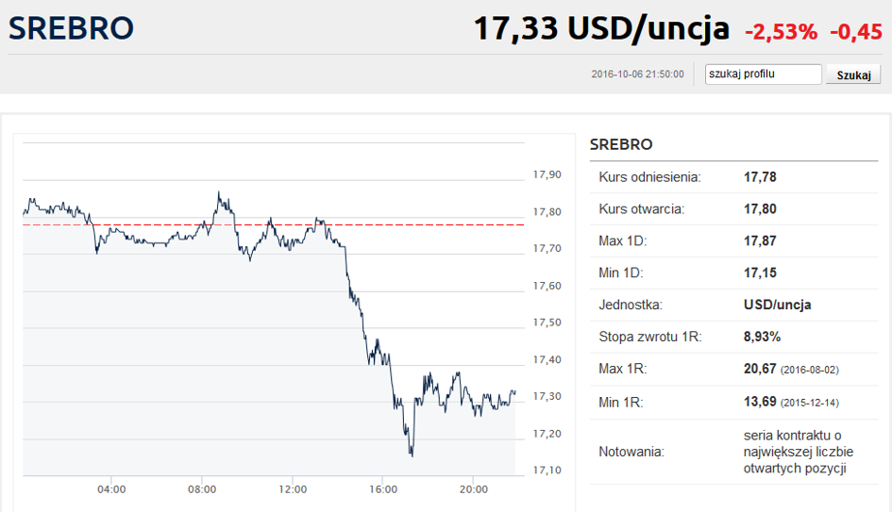Click the Szukaj button
The image size is (892, 512).
pyautogui.click(x=853, y=75)
